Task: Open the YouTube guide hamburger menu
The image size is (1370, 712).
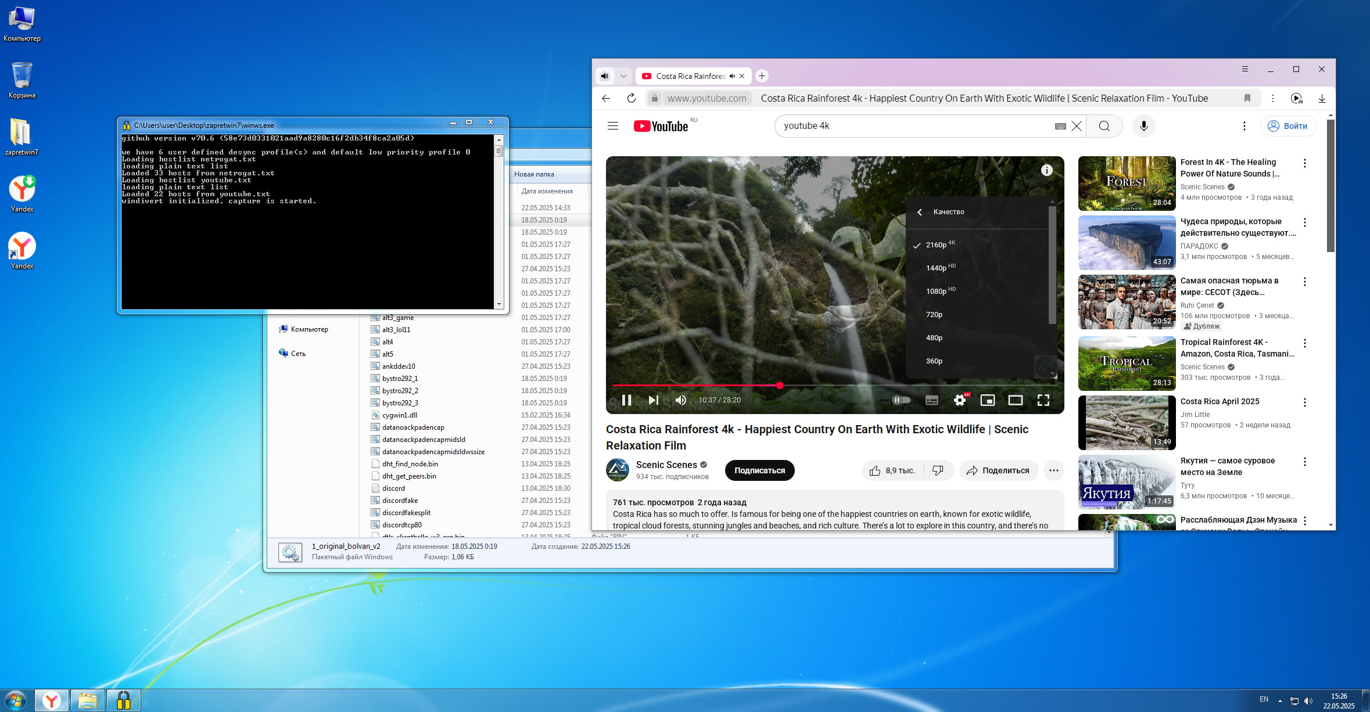Action: click(613, 126)
